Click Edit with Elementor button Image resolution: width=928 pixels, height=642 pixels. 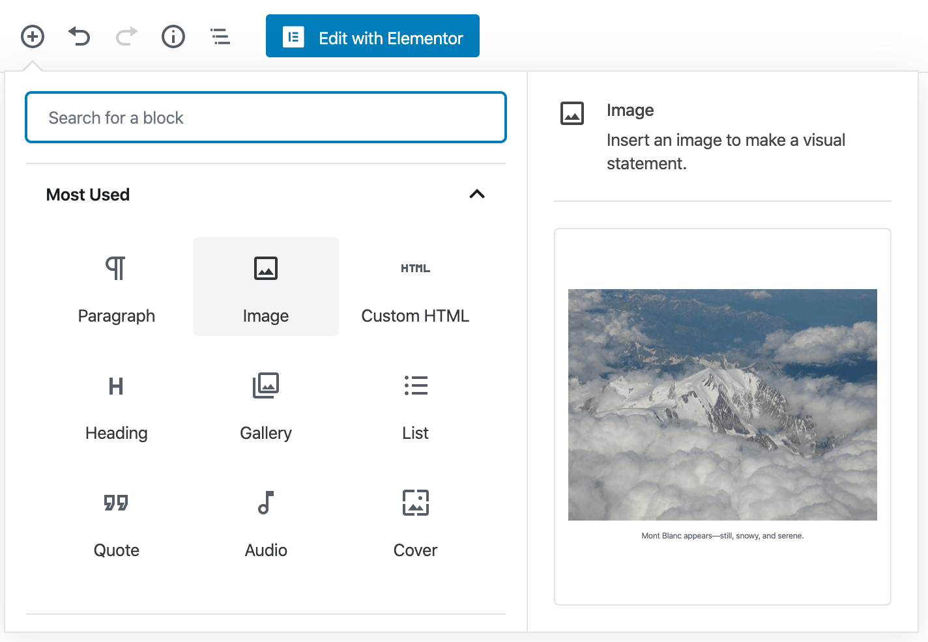pos(372,36)
